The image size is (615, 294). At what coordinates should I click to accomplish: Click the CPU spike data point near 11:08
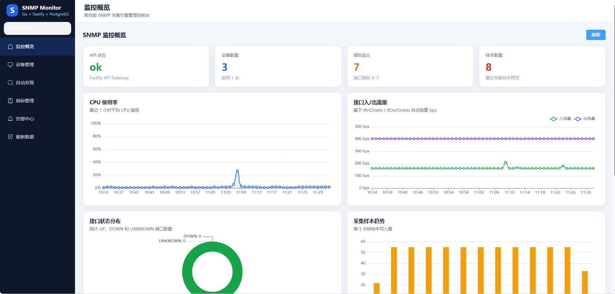click(237, 170)
